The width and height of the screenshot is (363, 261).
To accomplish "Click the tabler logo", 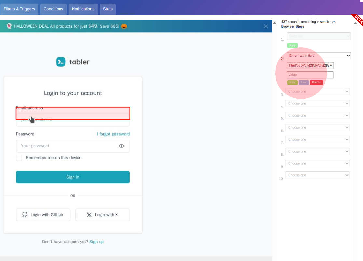I will (73, 62).
